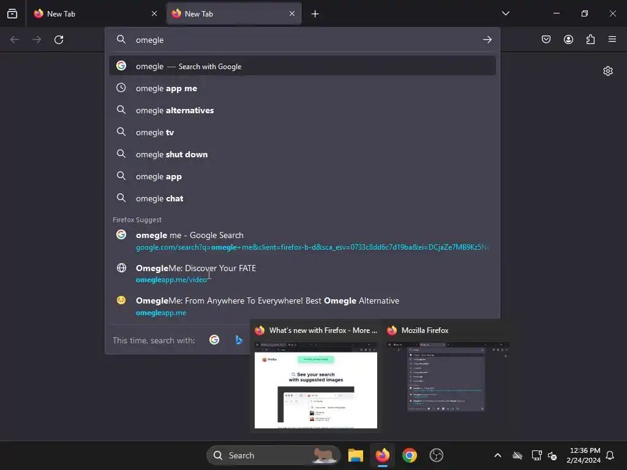Close the second New Tab tab
This screenshot has height=470, width=627.
(x=292, y=13)
